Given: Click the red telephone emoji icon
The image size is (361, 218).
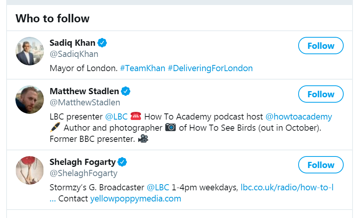Looking at the screenshot, I should point(136,116).
